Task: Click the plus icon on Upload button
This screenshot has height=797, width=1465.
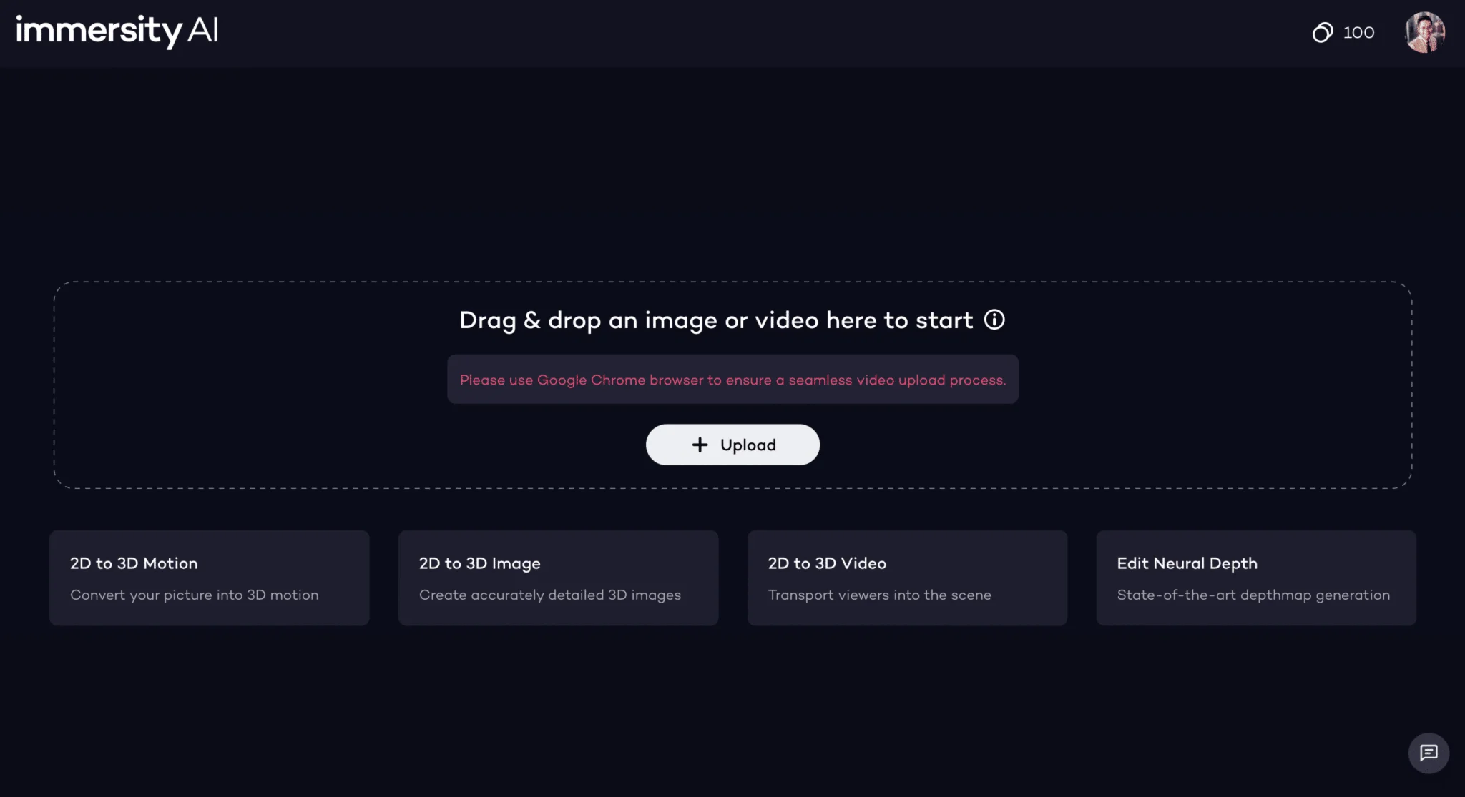Action: point(700,445)
